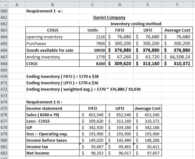The height and width of the screenshot is (159, 195).
Task: Click the 'Purchases' label cell
Action: (53, 43)
